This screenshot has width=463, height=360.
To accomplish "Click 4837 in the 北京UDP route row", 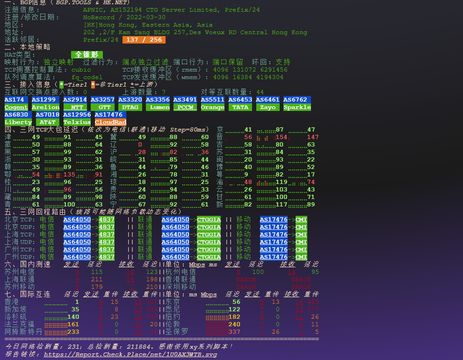I will coord(106,227).
